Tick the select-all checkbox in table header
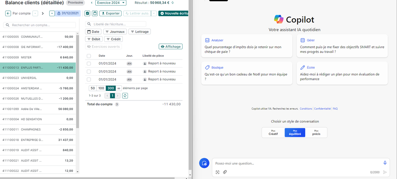The width and height of the screenshot is (397, 179). point(89,56)
